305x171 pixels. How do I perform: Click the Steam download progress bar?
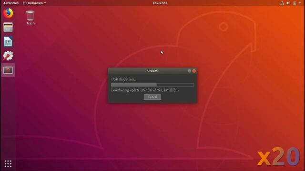coord(152,85)
